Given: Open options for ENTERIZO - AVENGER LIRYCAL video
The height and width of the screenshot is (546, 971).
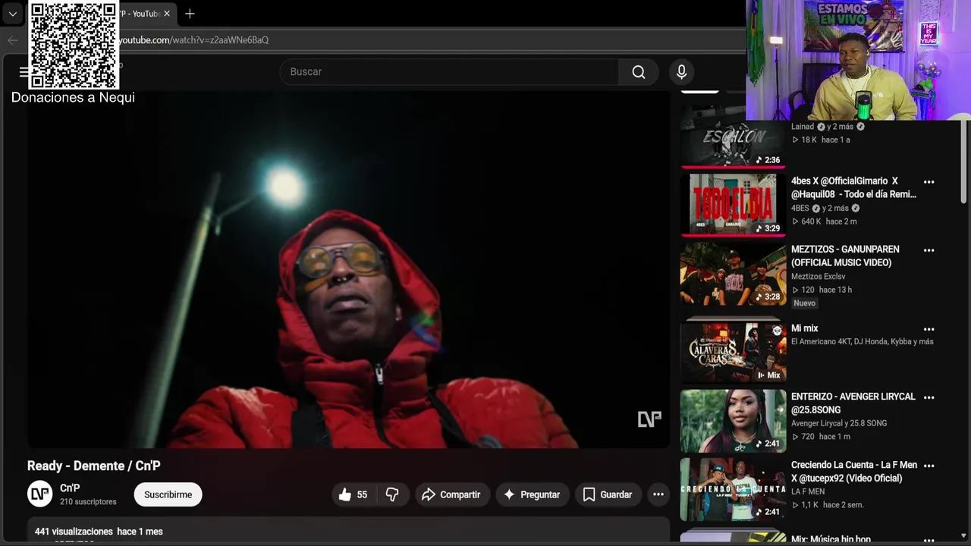Looking at the screenshot, I should [929, 397].
